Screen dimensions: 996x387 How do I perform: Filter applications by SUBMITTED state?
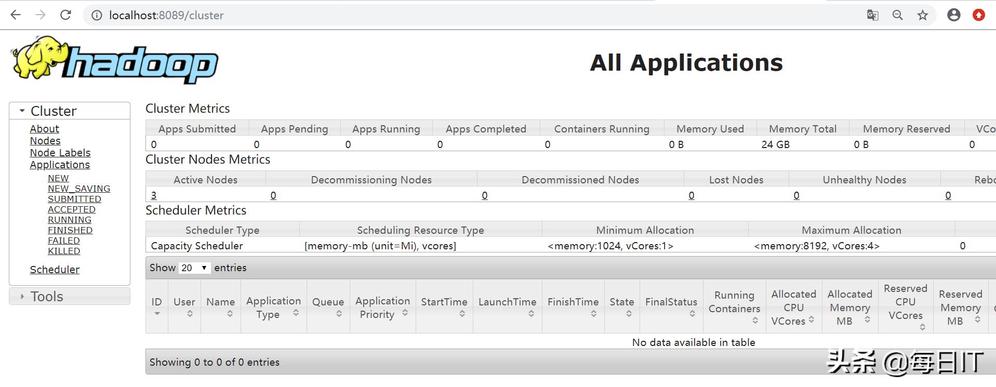pos(74,199)
